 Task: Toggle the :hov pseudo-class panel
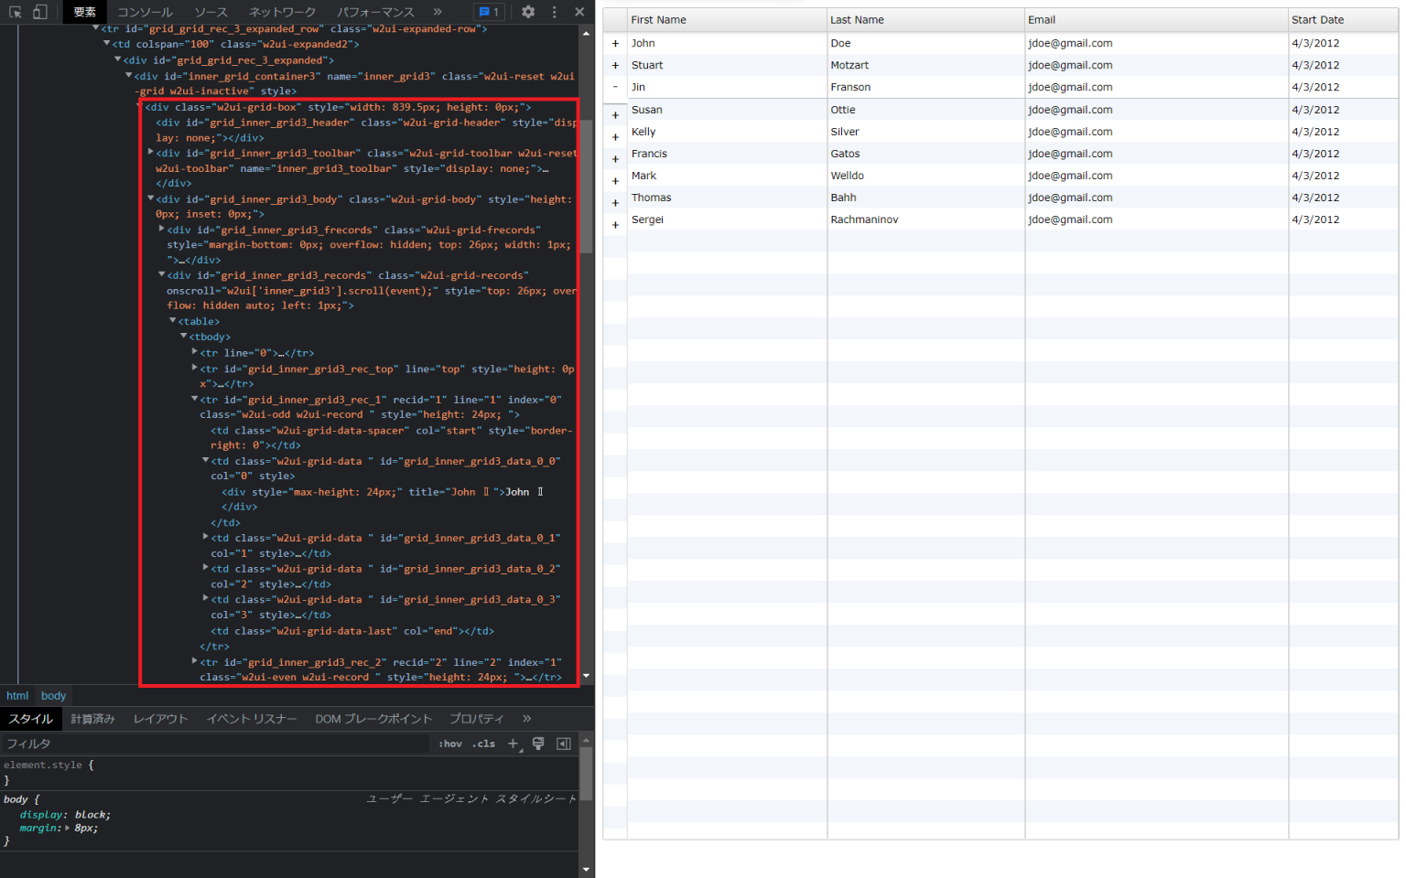pyautogui.click(x=449, y=744)
